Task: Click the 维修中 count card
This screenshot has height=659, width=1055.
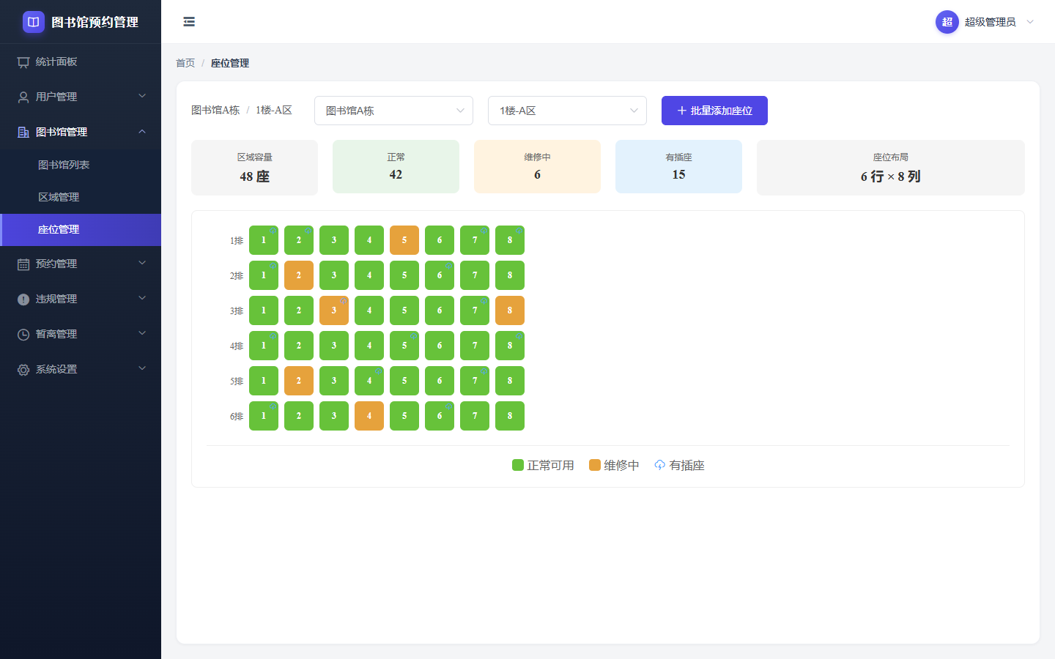Action: pos(537,167)
